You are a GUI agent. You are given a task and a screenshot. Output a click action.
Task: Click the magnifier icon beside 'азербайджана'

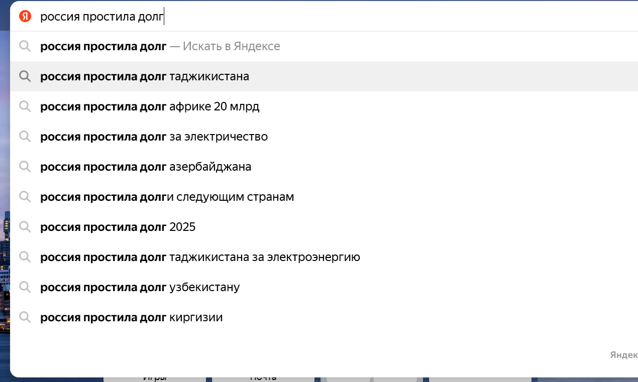(25, 167)
